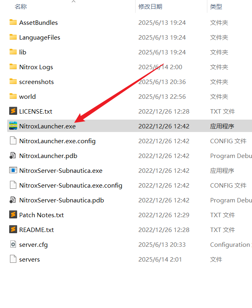The height and width of the screenshot is (308, 252).
Task: Click the 文件 type for servers
Action: (x=216, y=259)
